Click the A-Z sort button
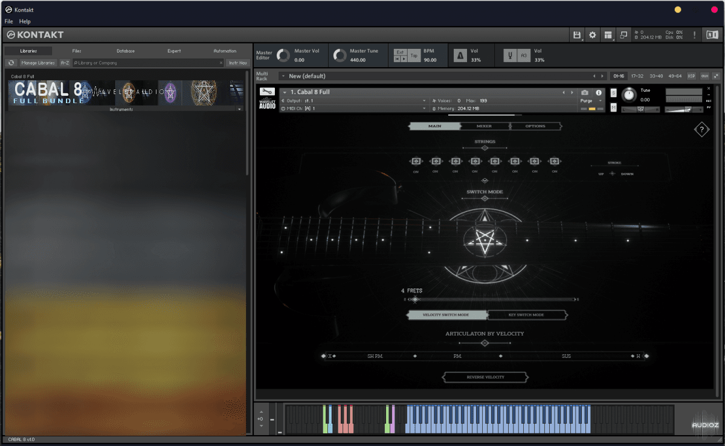 click(x=65, y=63)
